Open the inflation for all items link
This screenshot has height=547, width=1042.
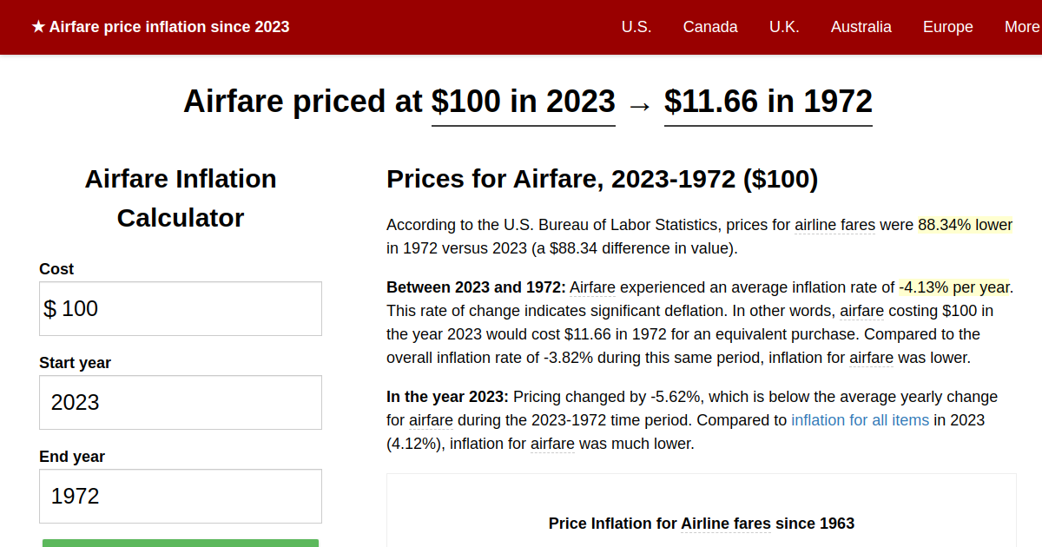coord(860,420)
